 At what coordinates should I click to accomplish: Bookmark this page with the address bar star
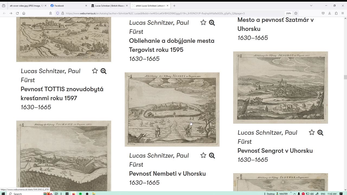tap(296, 13)
